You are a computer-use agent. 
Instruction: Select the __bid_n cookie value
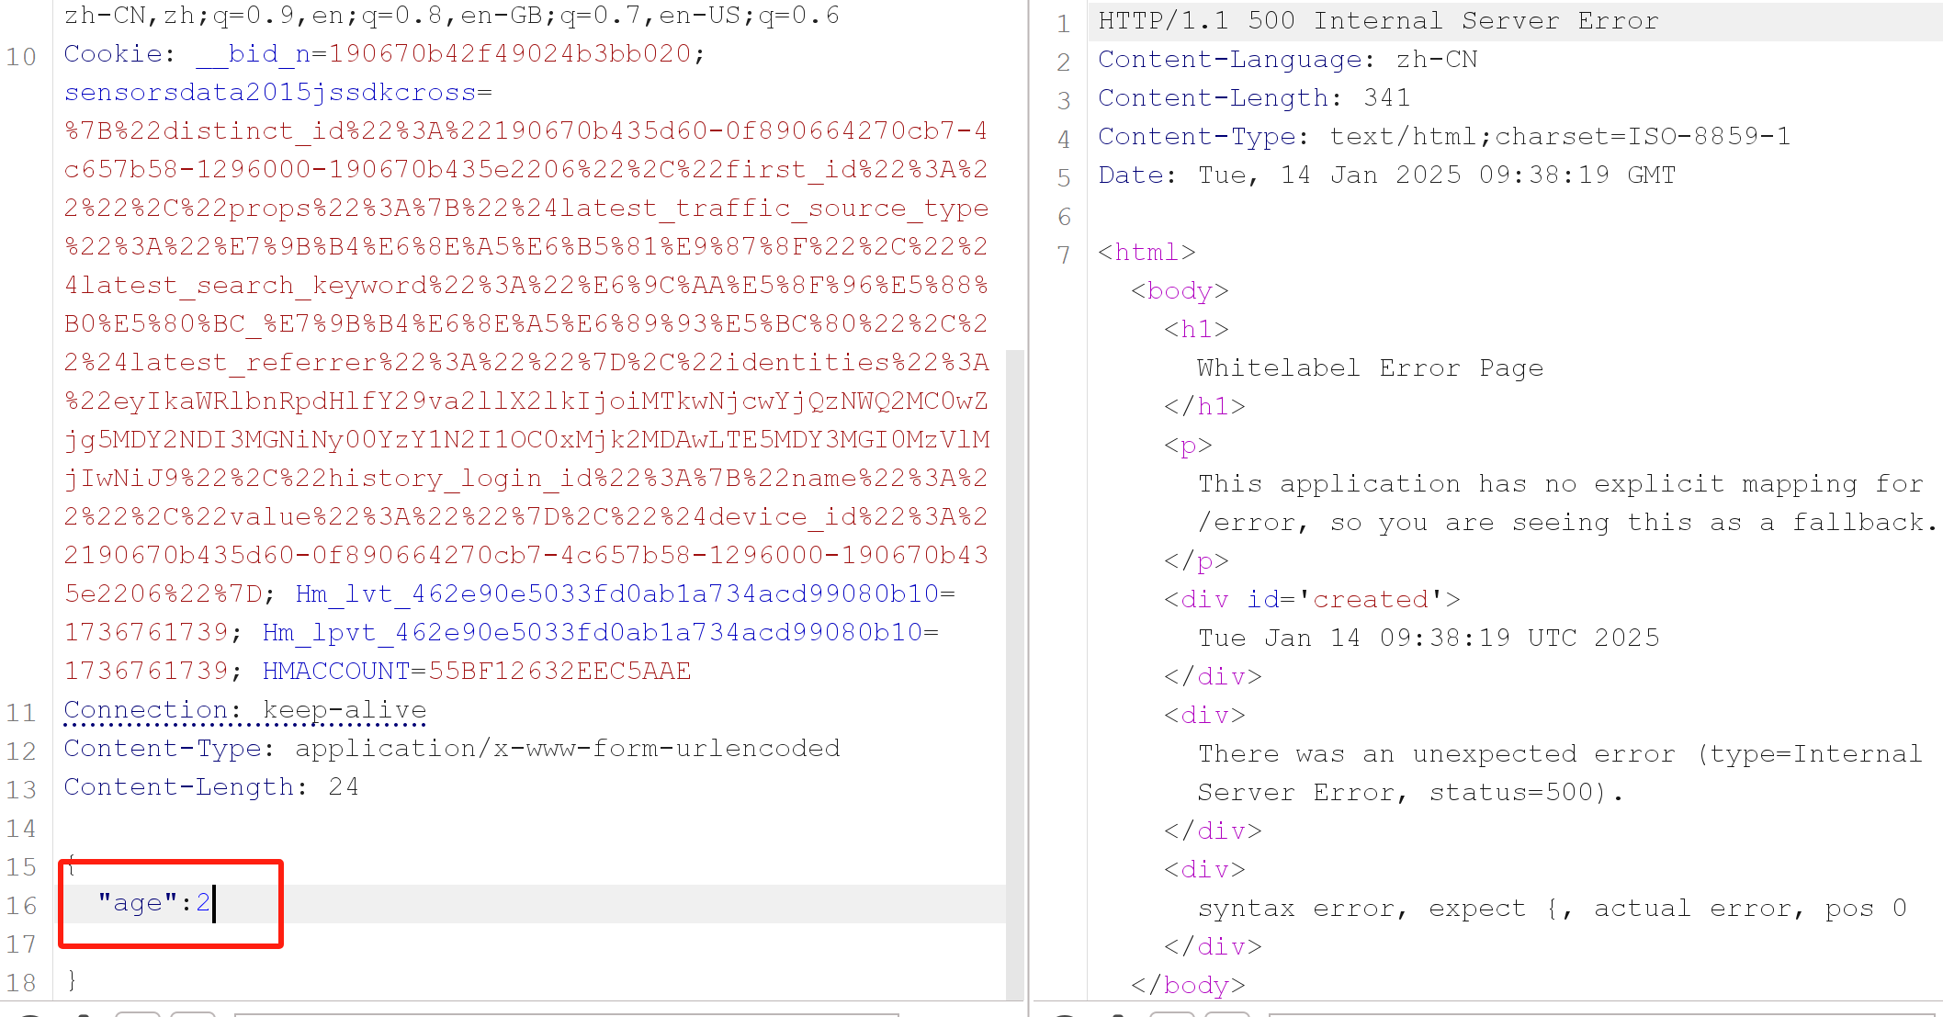click(x=510, y=54)
